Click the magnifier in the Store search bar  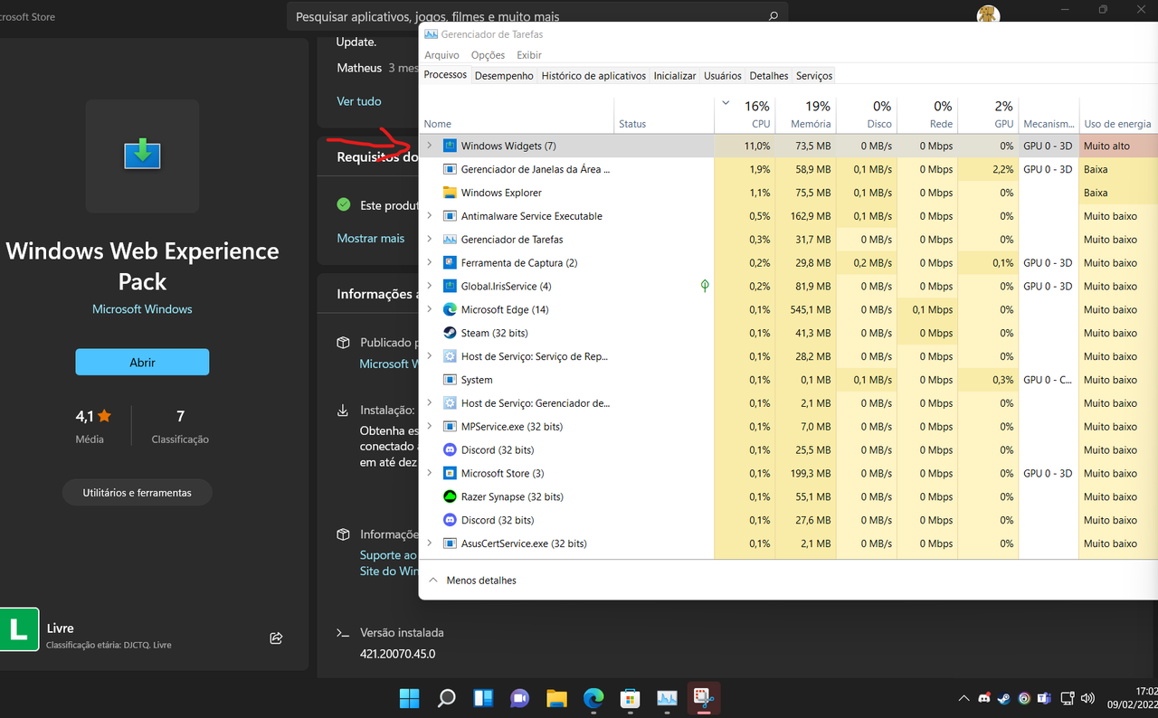click(x=773, y=15)
